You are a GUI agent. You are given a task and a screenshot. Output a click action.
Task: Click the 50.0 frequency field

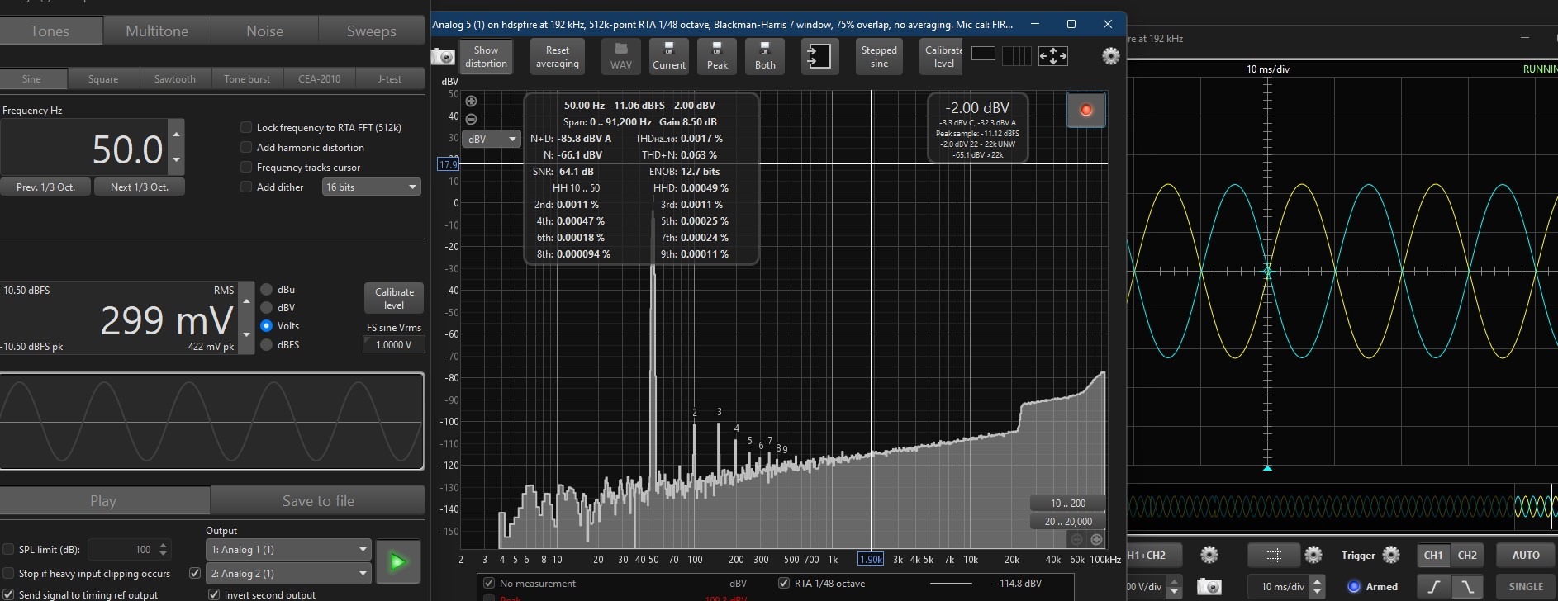click(83, 149)
